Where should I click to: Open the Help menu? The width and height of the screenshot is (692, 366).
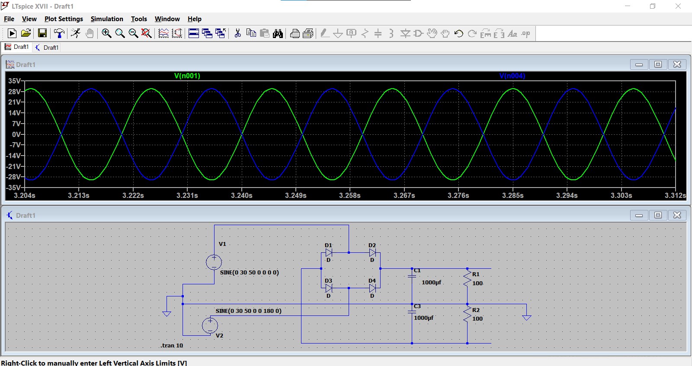point(194,19)
